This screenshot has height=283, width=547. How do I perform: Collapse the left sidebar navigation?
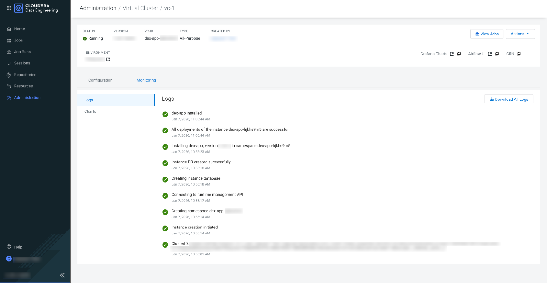pyautogui.click(x=62, y=275)
